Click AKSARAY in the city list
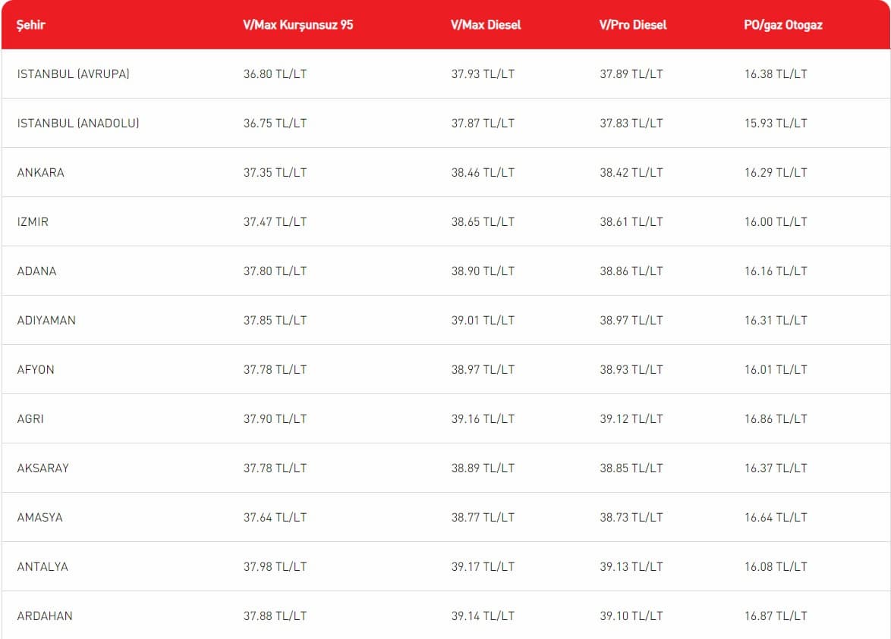The width and height of the screenshot is (891, 639). coord(43,468)
